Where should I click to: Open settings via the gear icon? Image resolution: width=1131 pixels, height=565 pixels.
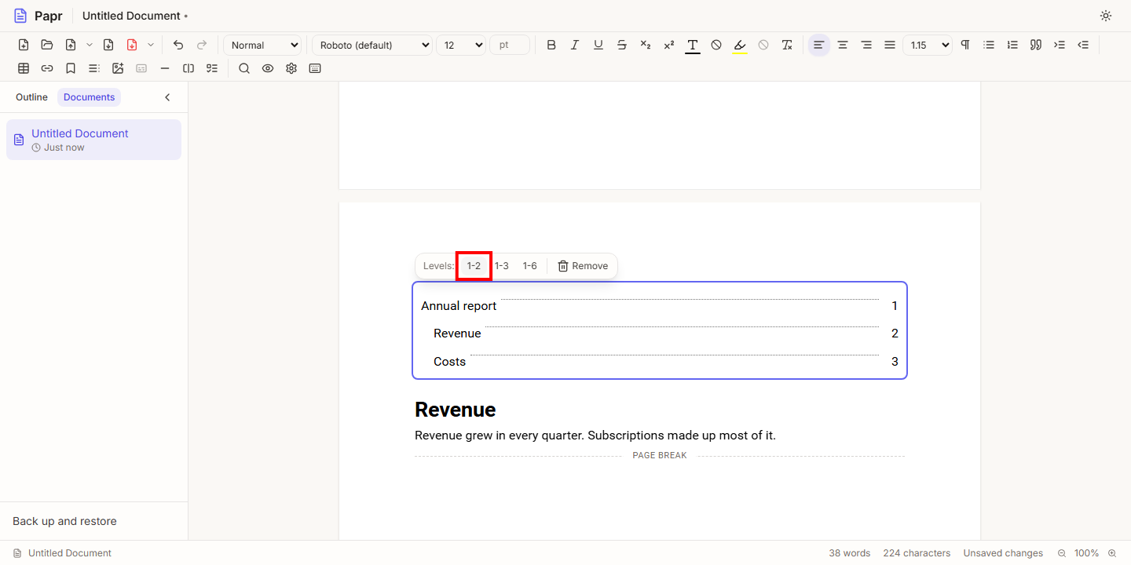[x=291, y=68]
